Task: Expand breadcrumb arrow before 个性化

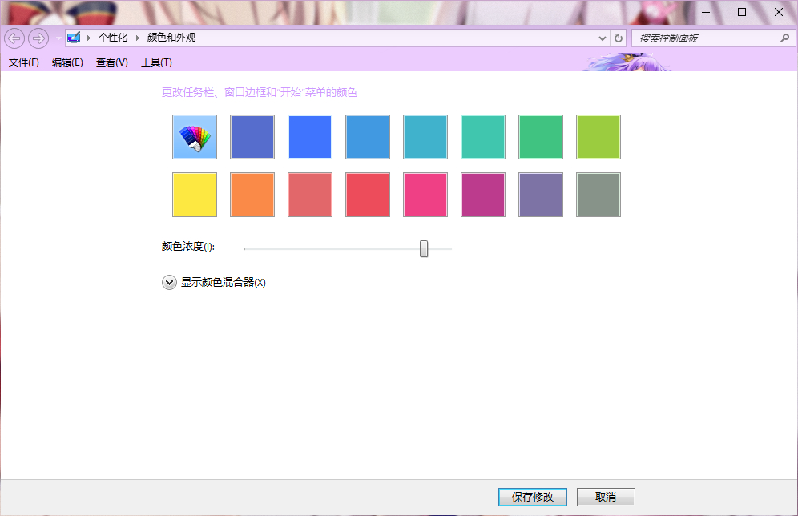Action: (89, 38)
